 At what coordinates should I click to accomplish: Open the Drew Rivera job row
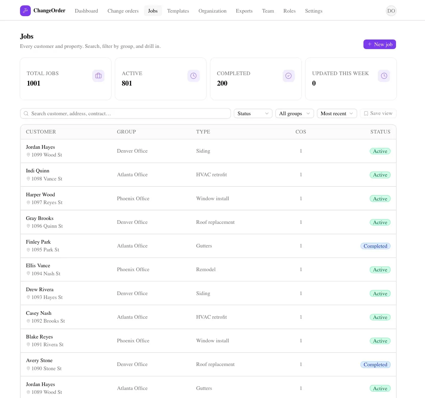point(208,293)
